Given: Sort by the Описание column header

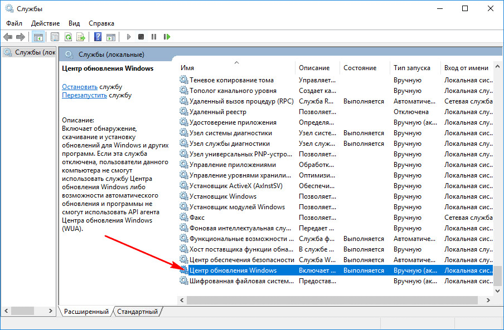Looking at the screenshot, I should tap(318, 68).
